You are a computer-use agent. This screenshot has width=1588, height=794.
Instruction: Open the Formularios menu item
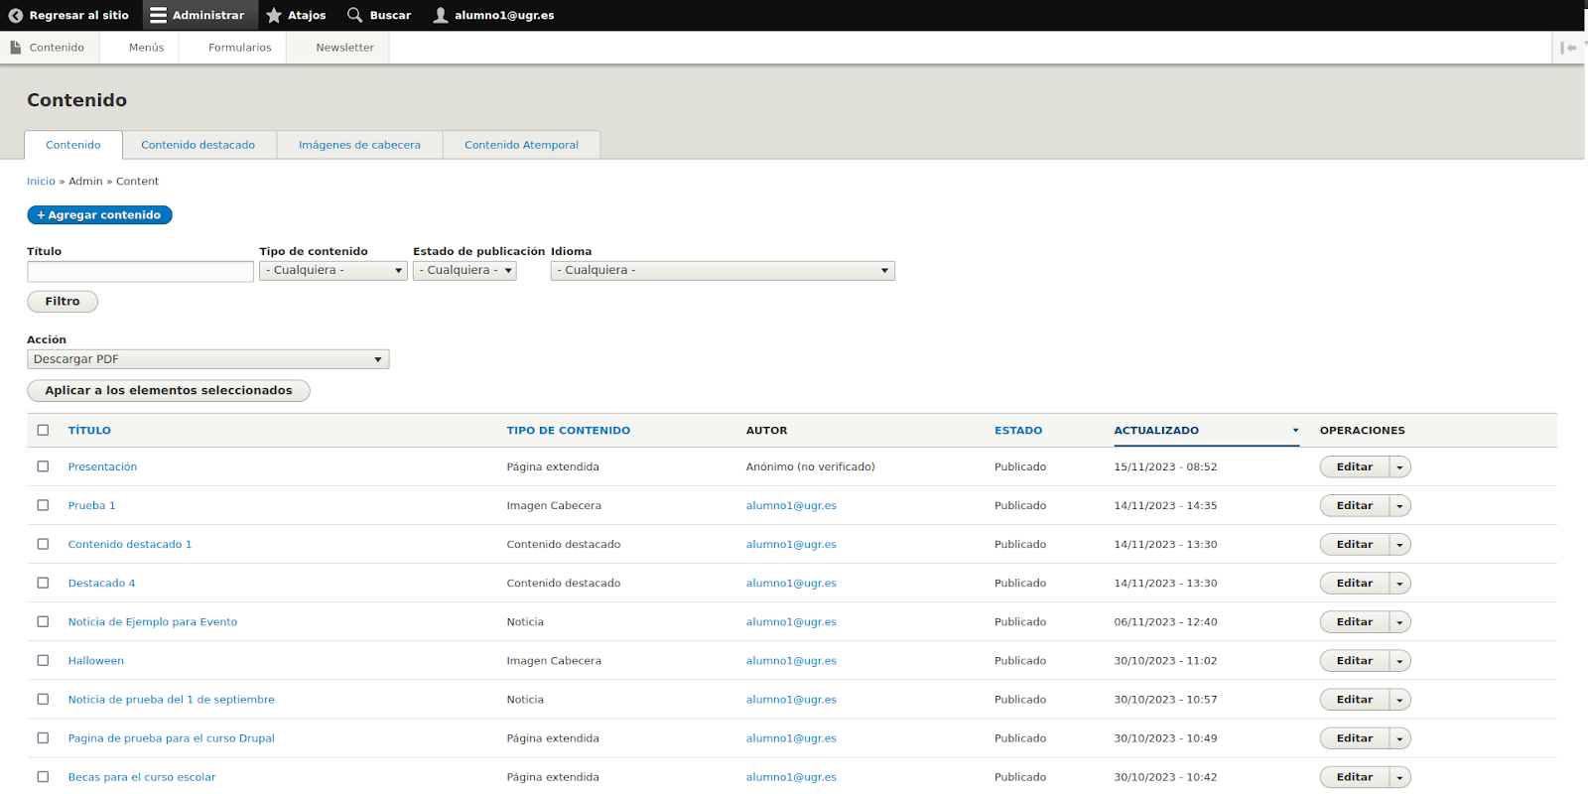(x=239, y=48)
